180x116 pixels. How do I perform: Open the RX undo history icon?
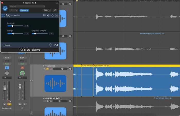[x=48, y=15]
